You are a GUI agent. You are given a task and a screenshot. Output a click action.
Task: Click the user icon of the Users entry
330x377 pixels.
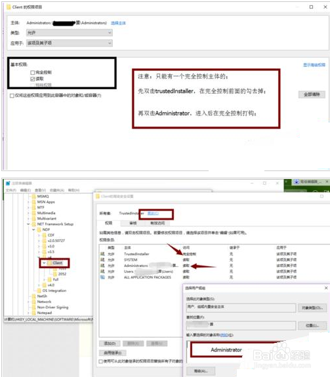point(102,271)
